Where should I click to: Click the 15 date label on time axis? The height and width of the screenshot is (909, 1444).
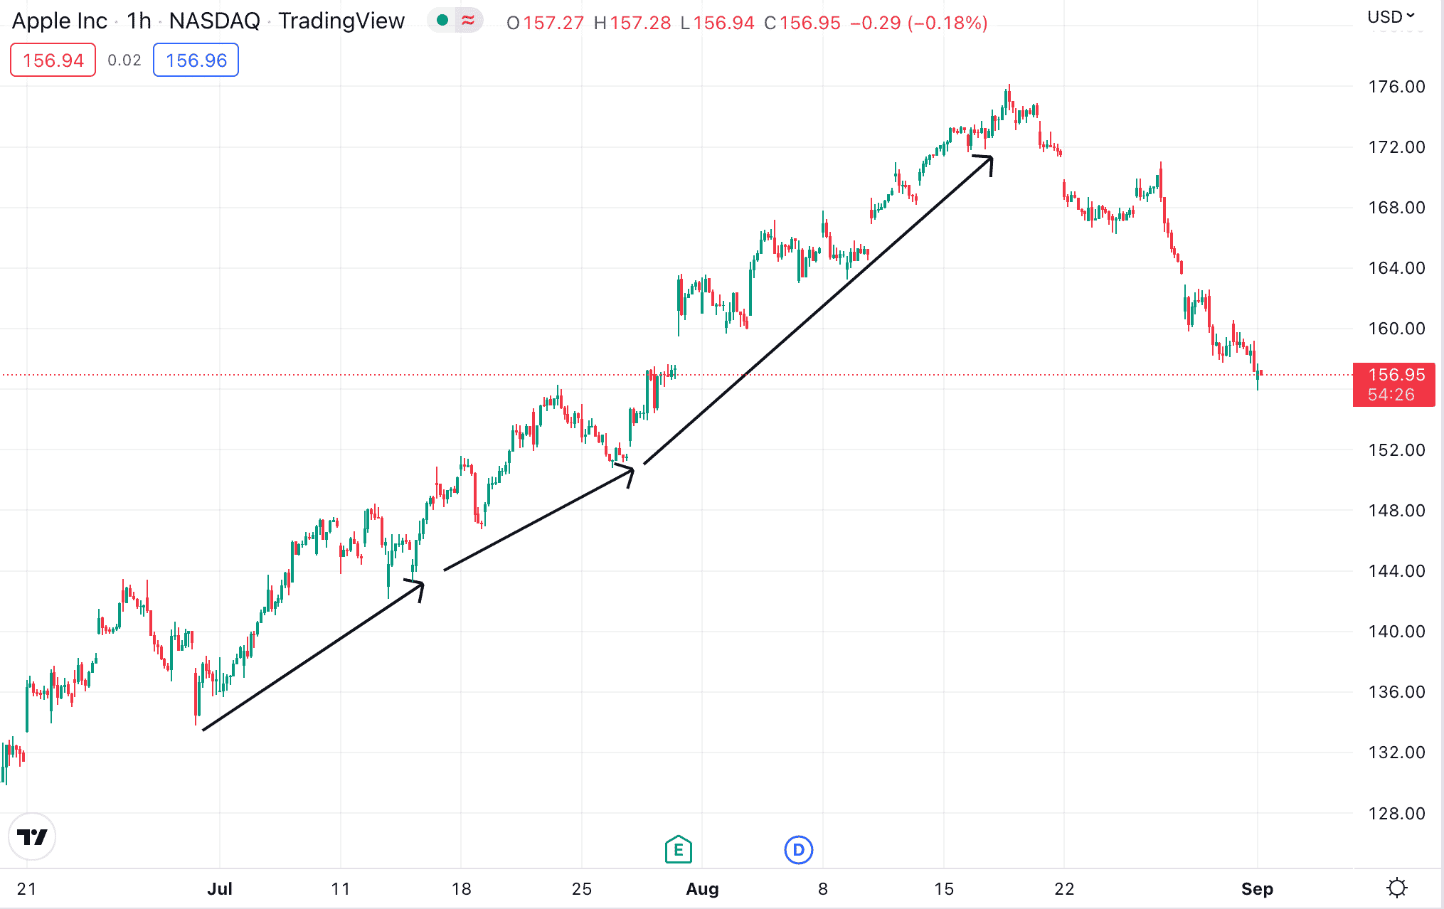click(x=944, y=889)
